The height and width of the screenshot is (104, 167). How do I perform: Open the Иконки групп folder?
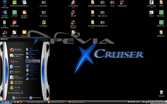tap(93, 4)
